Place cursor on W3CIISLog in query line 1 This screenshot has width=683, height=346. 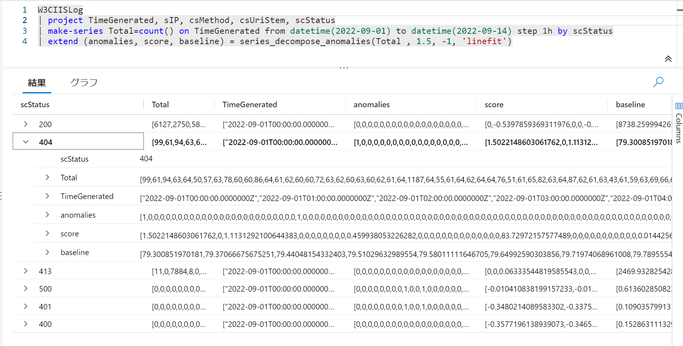tap(60, 10)
